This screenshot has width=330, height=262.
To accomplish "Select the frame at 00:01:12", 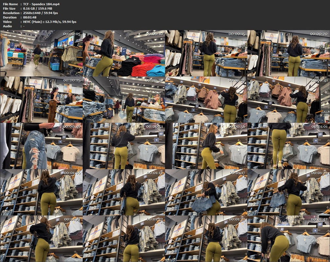I will coord(124,192).
